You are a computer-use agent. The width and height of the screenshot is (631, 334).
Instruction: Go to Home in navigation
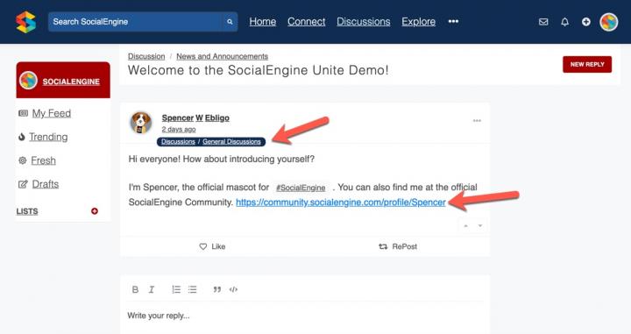coord(262,22)
